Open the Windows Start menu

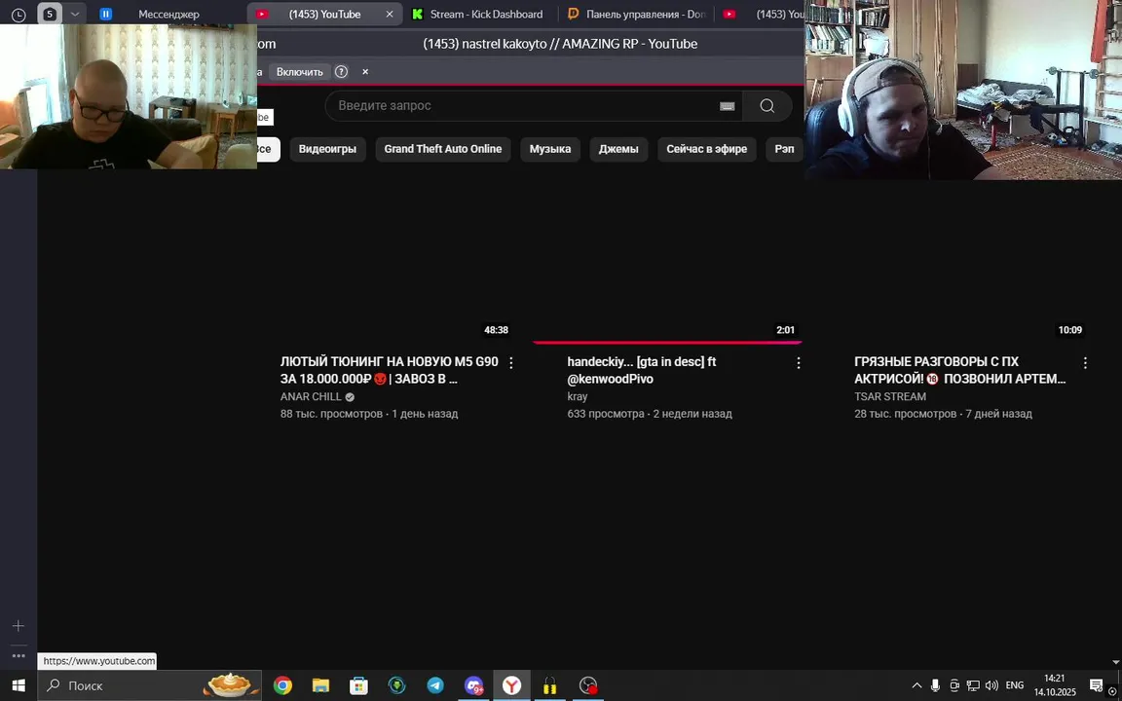[19, 686]
